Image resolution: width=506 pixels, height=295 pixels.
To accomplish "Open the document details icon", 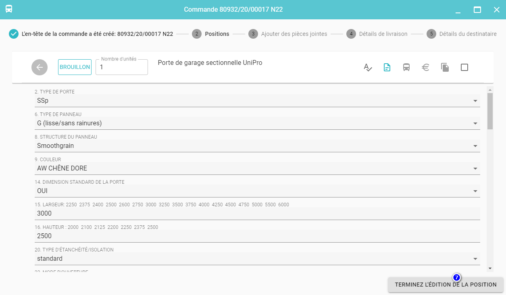I will click(387, 67).
